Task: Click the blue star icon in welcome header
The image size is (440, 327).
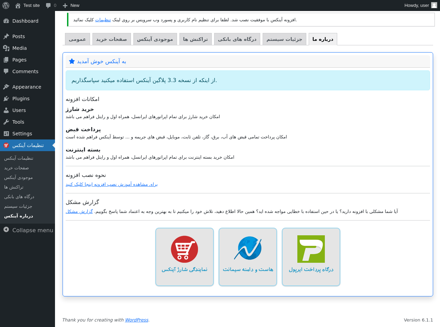Action: pyautogui.click(x=72, y=61)
